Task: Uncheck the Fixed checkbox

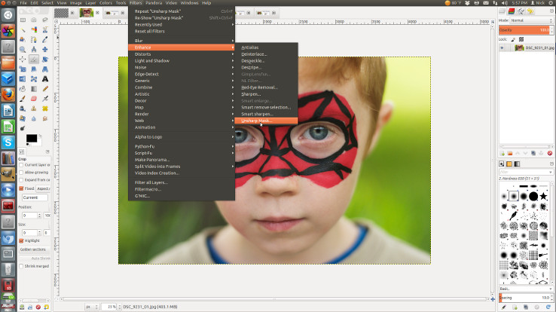Action: point(21,188)
